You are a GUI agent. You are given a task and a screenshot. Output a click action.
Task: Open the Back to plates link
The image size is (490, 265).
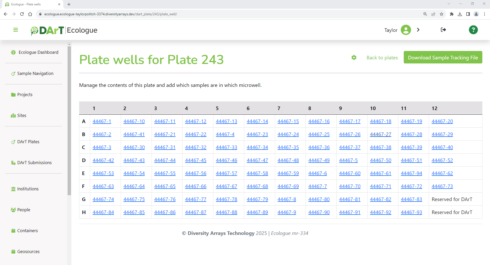click(382, 58)
